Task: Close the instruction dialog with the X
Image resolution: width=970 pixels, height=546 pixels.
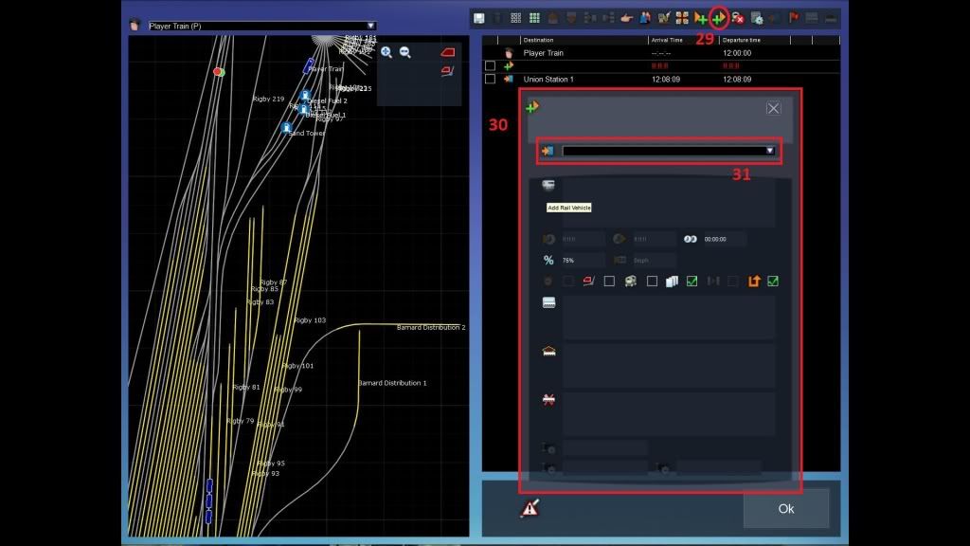Action: click(773, 108)
